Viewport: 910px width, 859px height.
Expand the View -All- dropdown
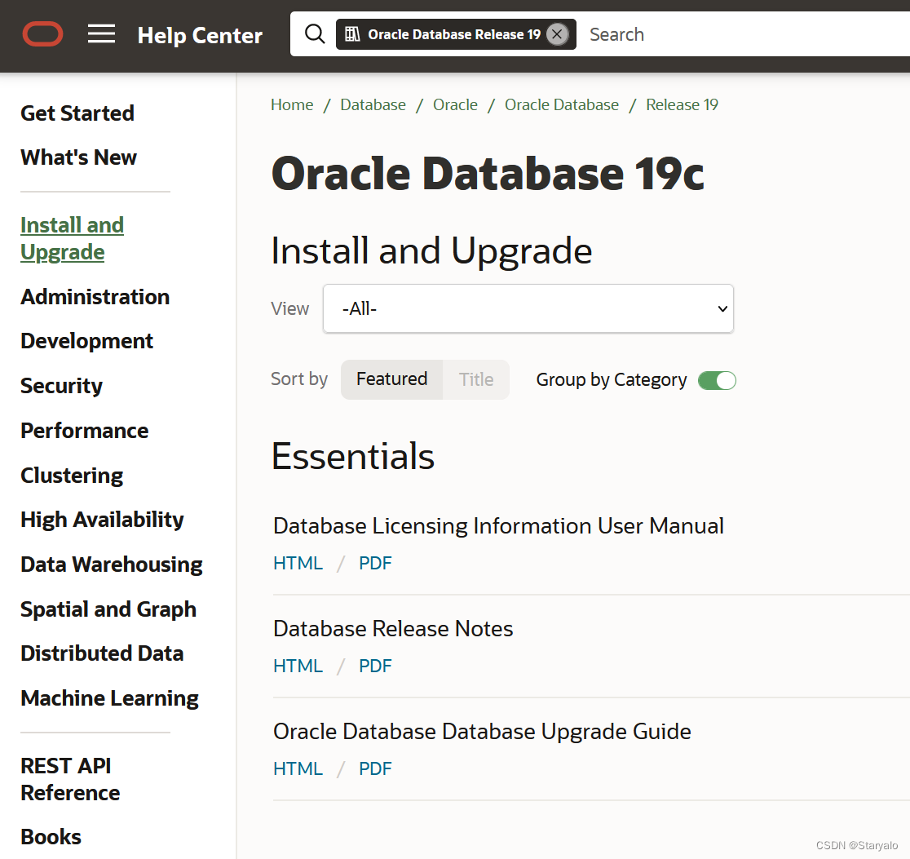click(x=528, y=308)
